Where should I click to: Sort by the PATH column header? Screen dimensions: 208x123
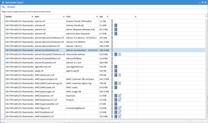[37, 17]
